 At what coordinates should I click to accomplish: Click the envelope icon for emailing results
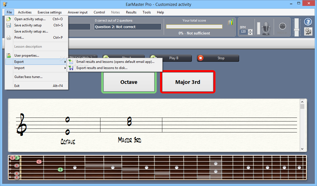71,62
